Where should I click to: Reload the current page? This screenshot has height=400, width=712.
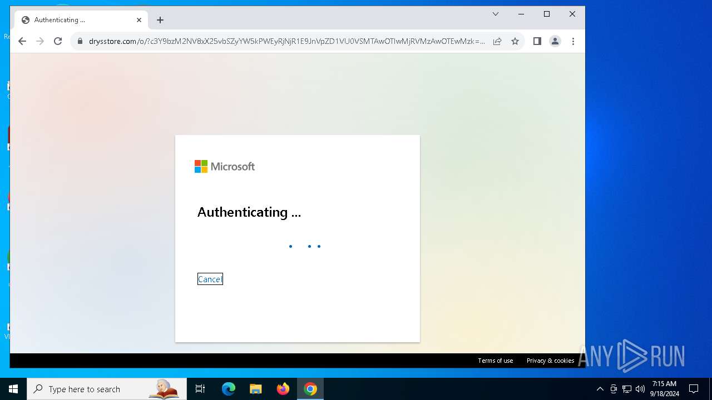coord(58,41)
